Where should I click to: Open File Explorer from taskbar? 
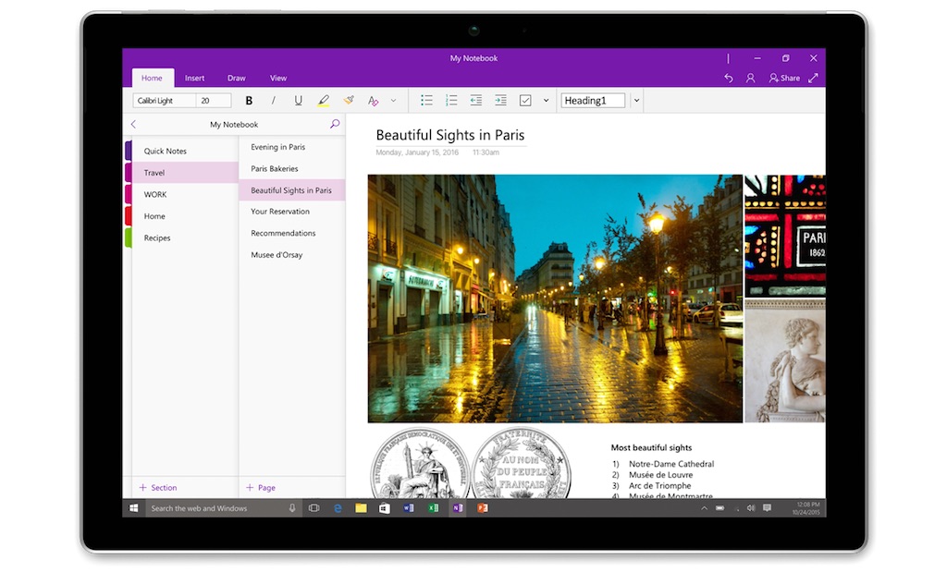pyautogui.click(x=362, y=508)
